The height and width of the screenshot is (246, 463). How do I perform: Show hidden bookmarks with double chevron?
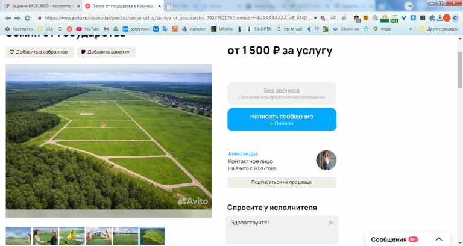click(411, 29)
